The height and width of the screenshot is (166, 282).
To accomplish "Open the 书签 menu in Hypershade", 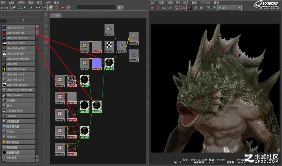I will point(3,3).
